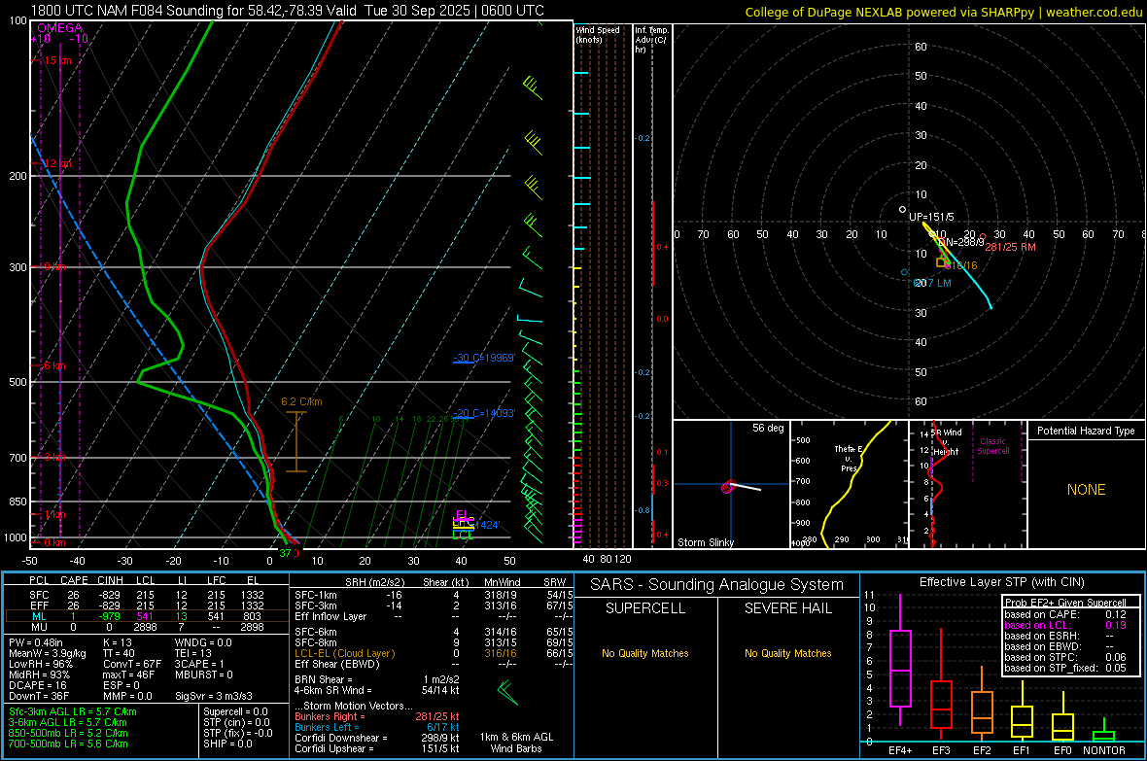Click the '56 deg' Storm Slinky value
Image resolution: width=1147 pixels, height=761 pixels.
pos(767,428)
